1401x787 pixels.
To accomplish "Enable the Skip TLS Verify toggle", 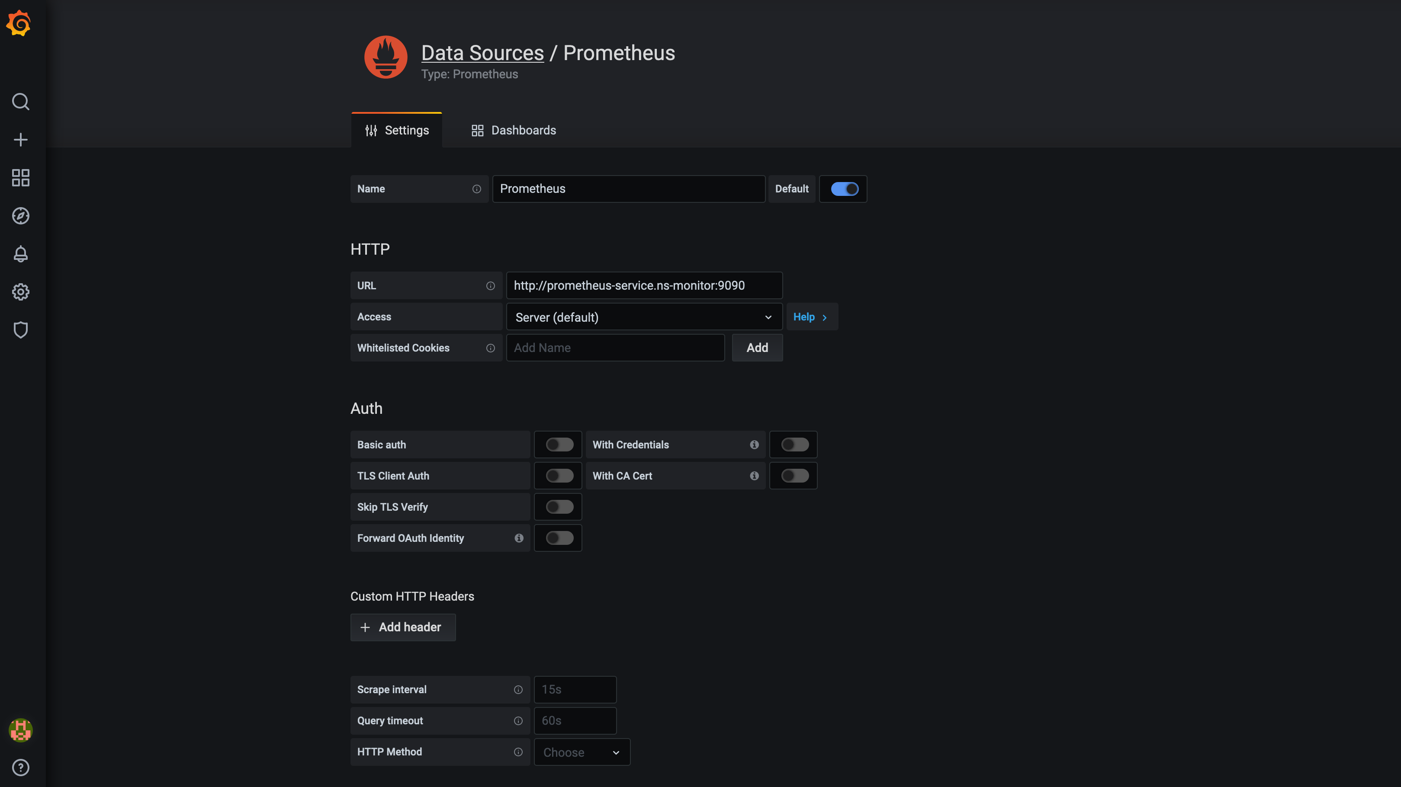I will [559, 507].
